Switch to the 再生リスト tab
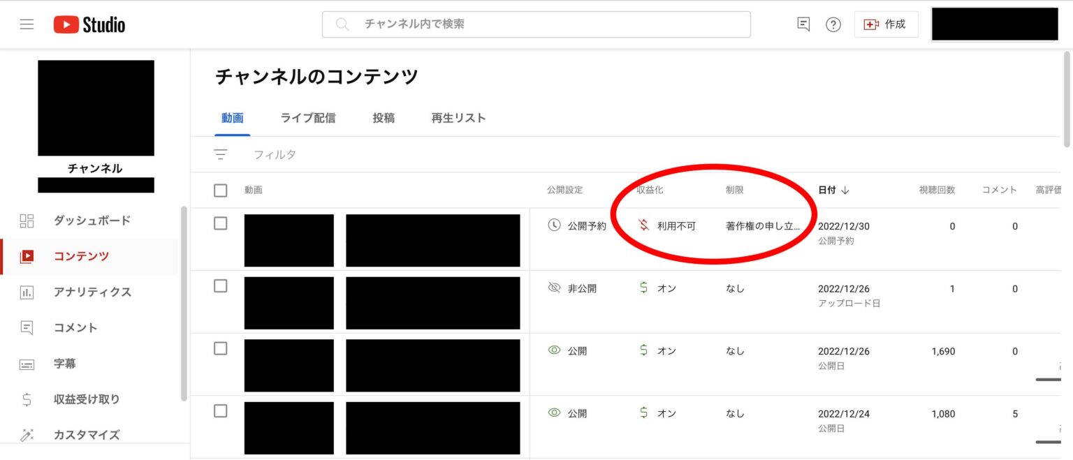This screenshot has height=460, width=1073. (458, 118)
